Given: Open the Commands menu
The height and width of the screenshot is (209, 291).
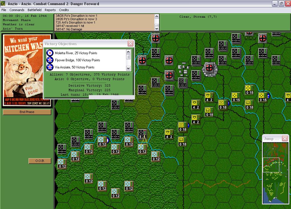Looking at the screenshot, I should tap(17, 10).
